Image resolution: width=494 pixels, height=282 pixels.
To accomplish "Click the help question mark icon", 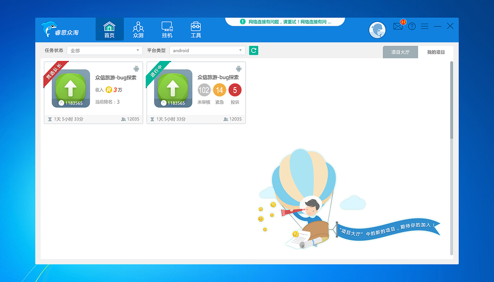I will (x=412, y=26).
